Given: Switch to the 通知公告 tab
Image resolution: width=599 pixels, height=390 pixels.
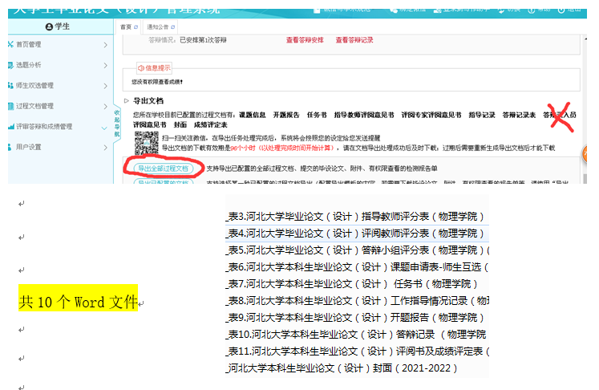Looking at the screenshot, I should 158,26.
